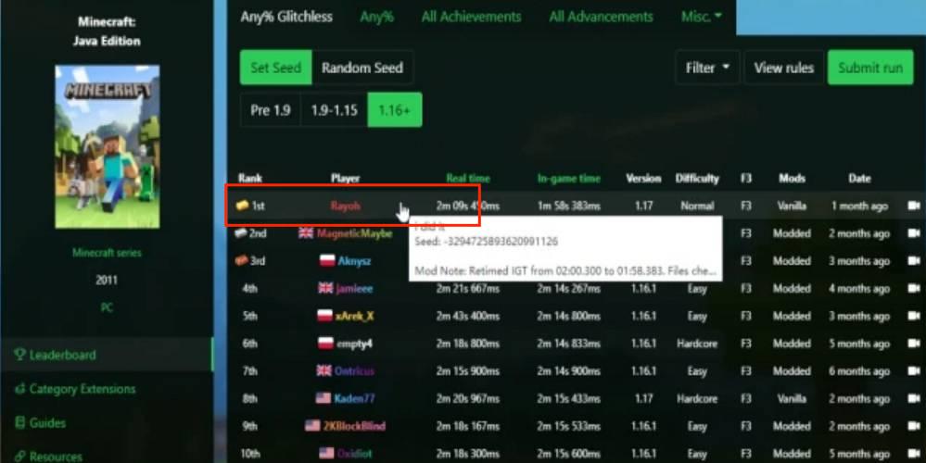Screen dimensions: 926x463
Task: Click video camera icon on 5th place row
Action: tap(914, 316)
